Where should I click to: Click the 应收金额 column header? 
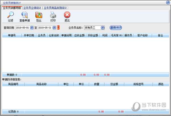(80, 35)
